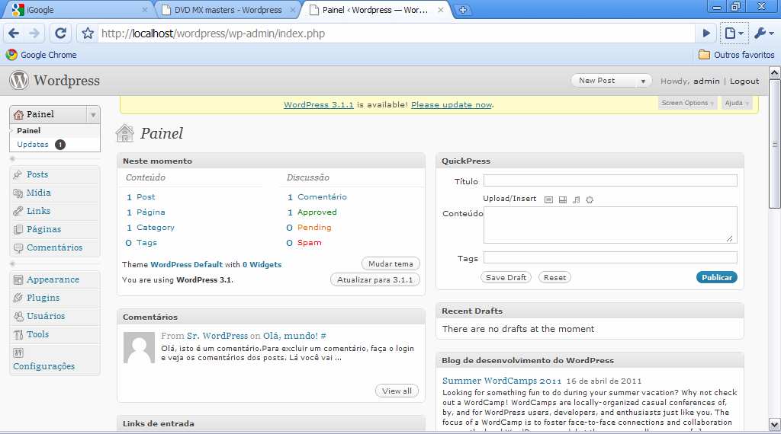Click the WordPress logo in the header

pos(19,80)
